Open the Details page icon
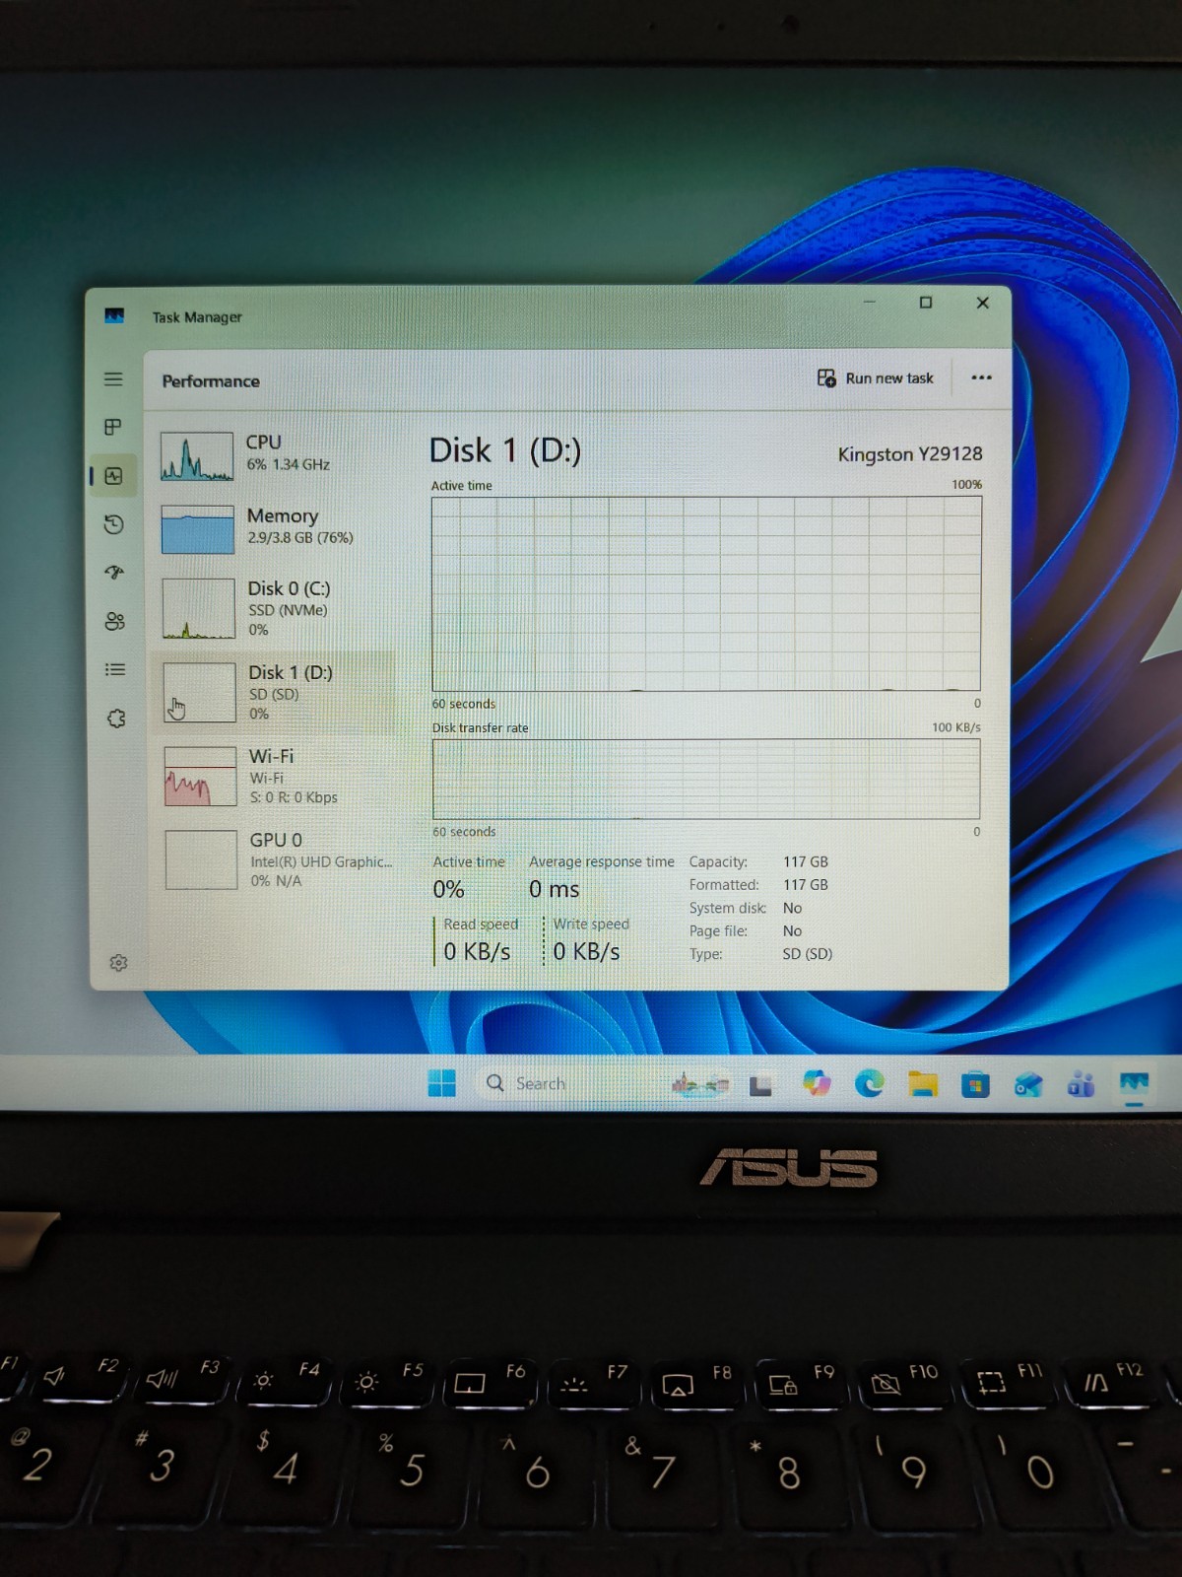 click(x=115, y=669)
